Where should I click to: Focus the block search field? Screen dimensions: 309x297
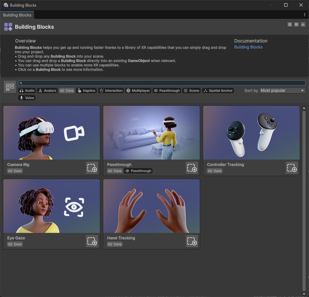pyautogui.click(x=162, y=83)
